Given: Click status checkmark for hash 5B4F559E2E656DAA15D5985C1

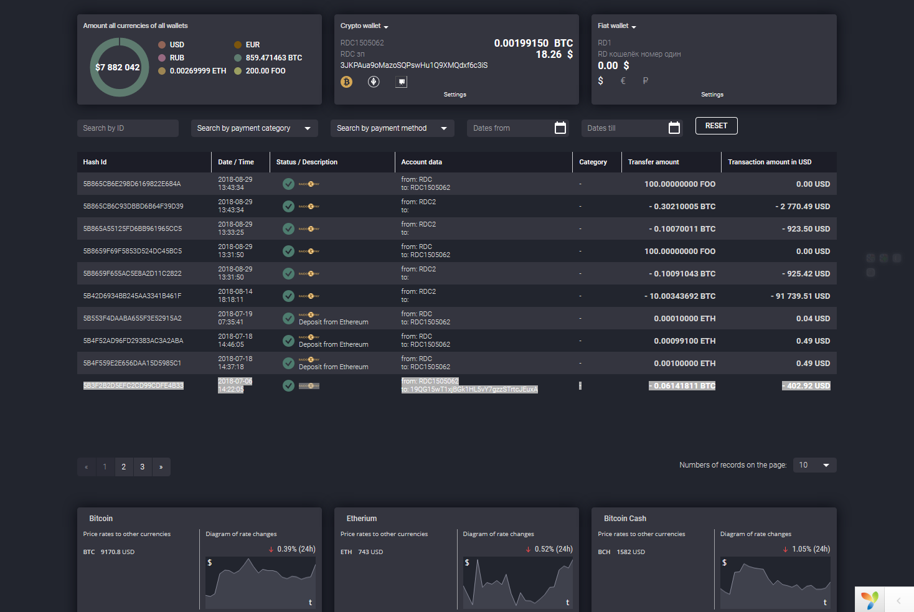Looking at the screenshot, I should pyautogui.click(x=288, y=363).
